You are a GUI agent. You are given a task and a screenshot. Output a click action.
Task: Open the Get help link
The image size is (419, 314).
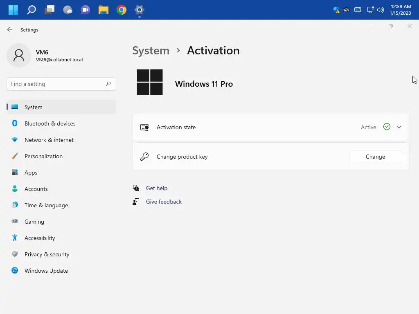tap(157, 188)
